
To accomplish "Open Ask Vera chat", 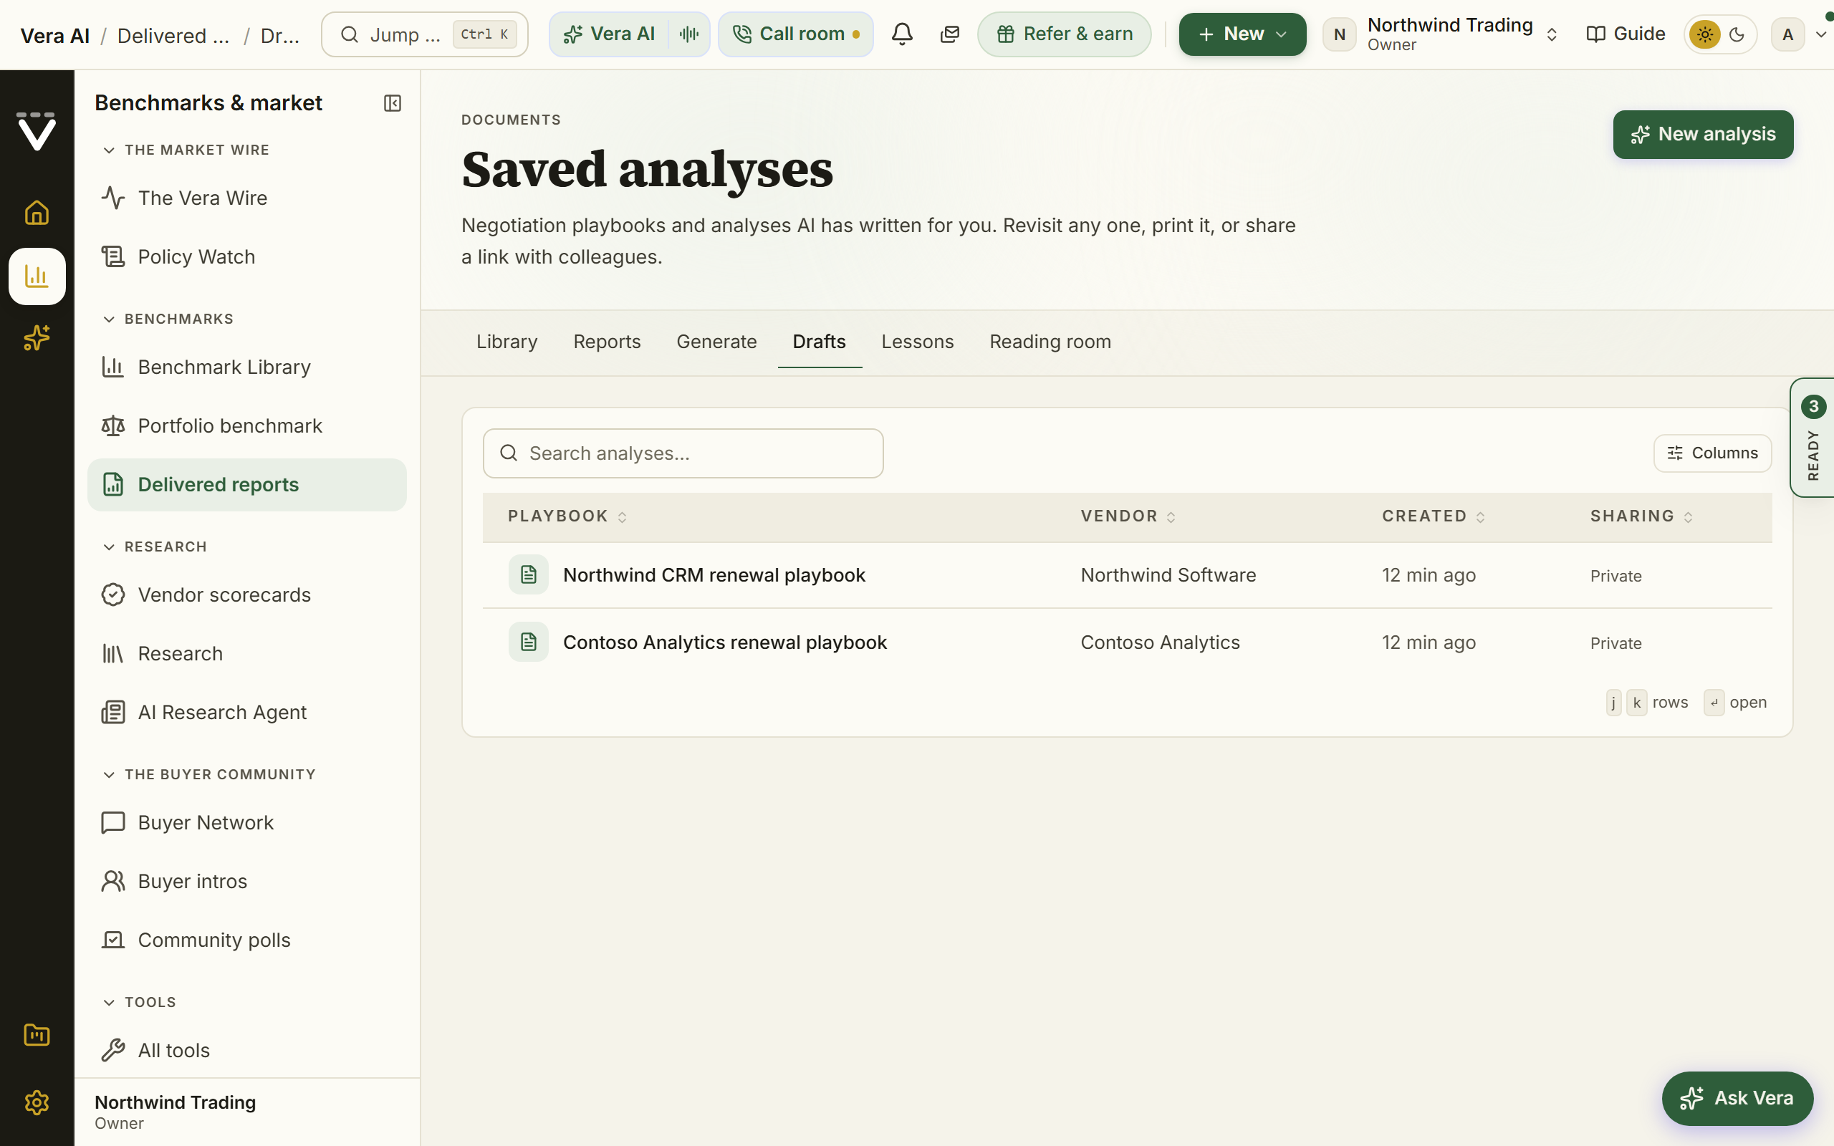I will [1737, 1098].
